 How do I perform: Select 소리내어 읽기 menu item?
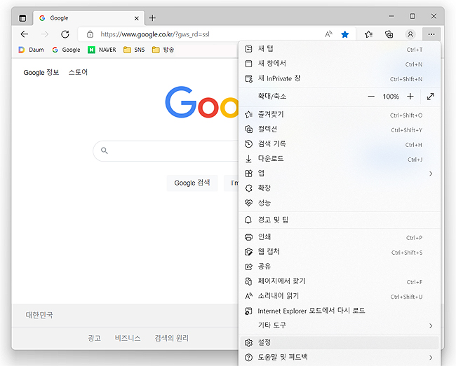(339, 296)
